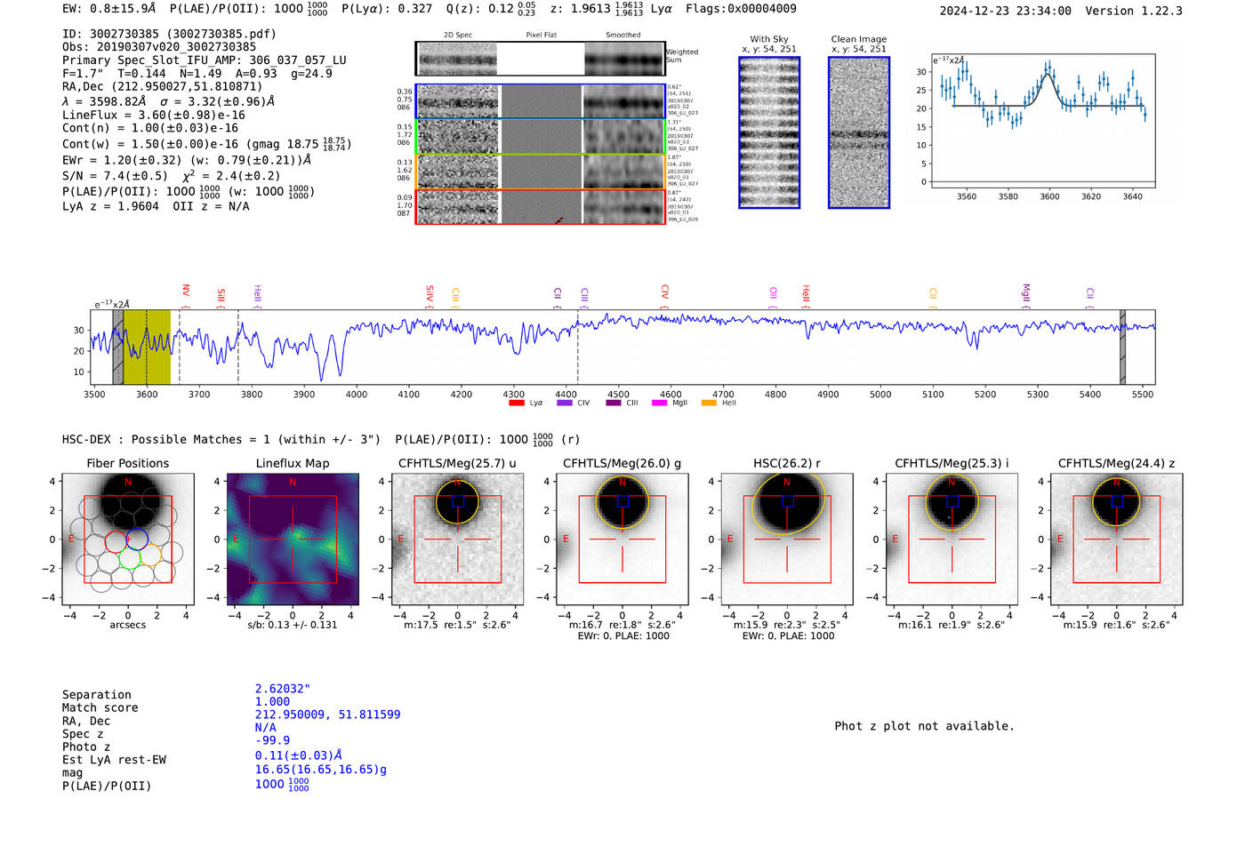Viewport: 1245px width, 847px height.
Task: Click the 'Obs: 20190307v020_3002730385' line
Action: coord(159,47)
